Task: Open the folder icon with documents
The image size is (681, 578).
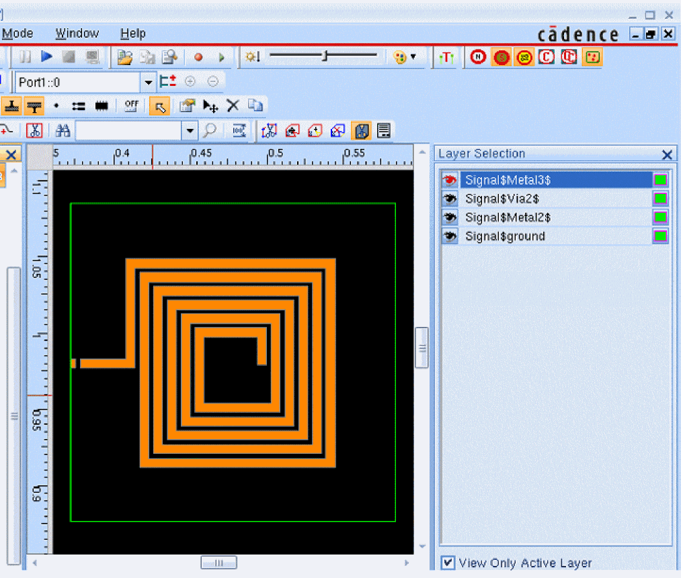Action: [124, 57]
